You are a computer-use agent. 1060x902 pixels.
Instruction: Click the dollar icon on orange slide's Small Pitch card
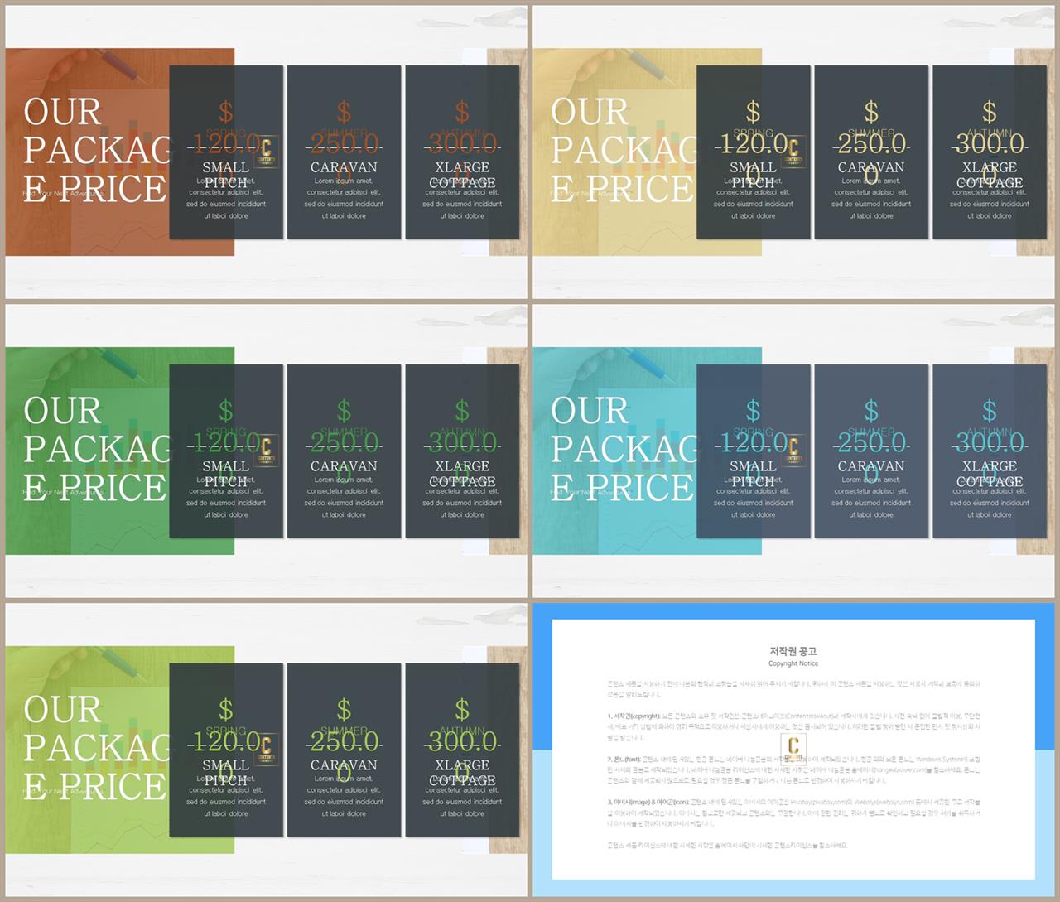coord(226,112)
